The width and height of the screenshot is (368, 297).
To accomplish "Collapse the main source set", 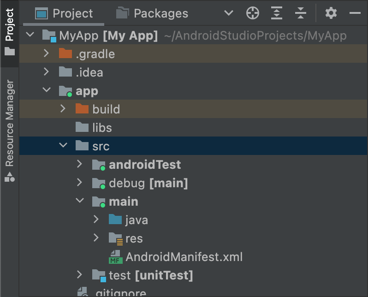I will tap(79, 202).
